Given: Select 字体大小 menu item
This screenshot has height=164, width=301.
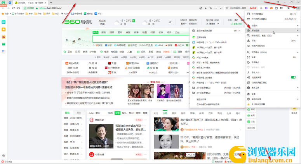Looking at the screenshot, I should pyautogui.click(x=273, y=72).
